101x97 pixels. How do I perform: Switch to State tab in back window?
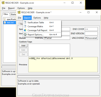click(x=13, y=14)
